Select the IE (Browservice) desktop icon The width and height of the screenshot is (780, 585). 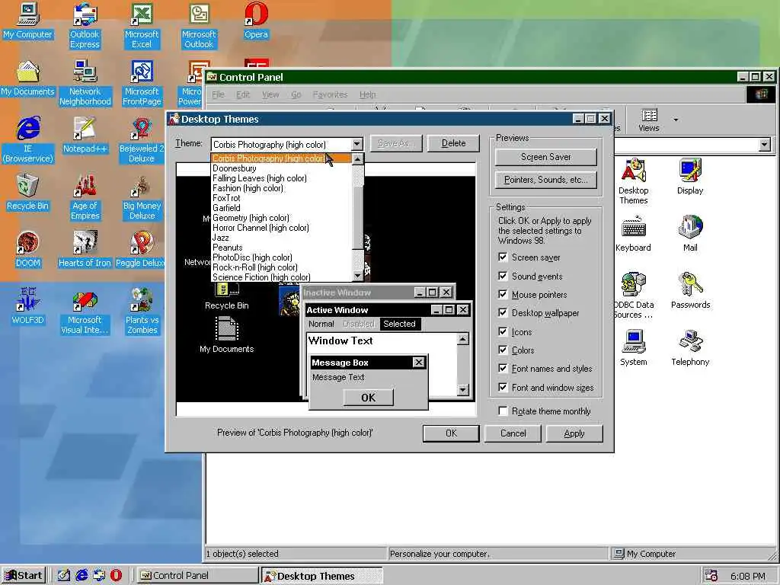tap(28, 140)
